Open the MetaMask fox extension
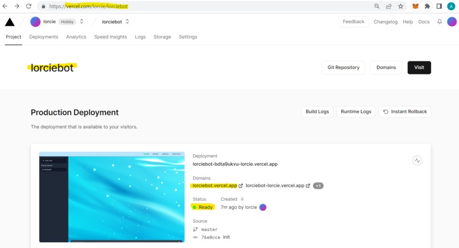The height and width of the screenshot is (248, 459). [415, 6]
